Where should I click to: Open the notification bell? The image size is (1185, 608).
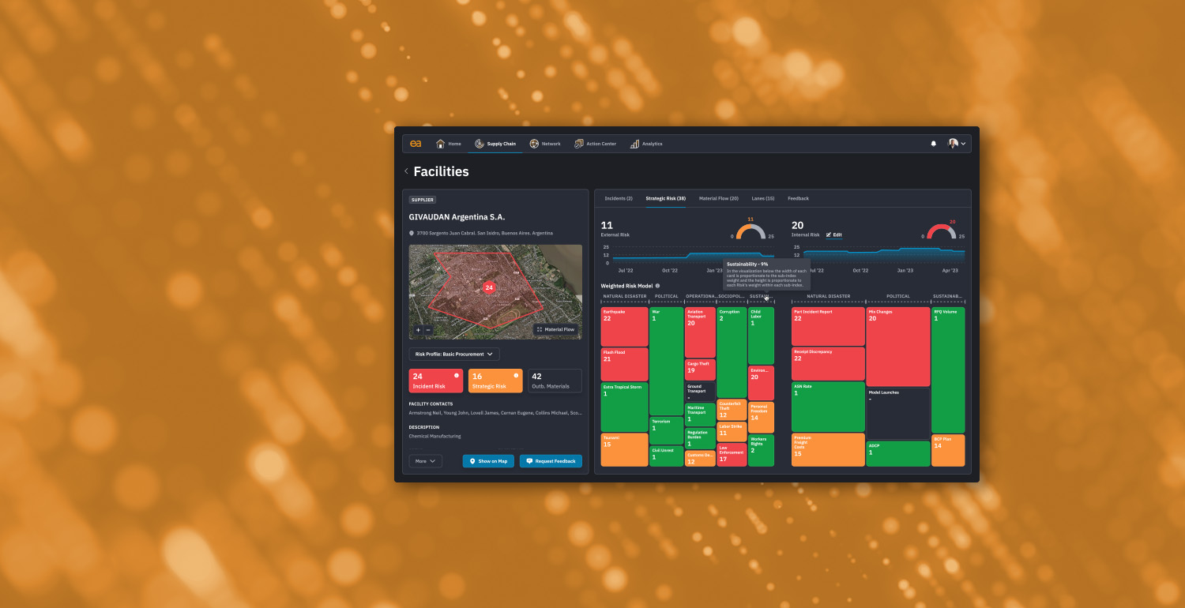tap(934, 143)
